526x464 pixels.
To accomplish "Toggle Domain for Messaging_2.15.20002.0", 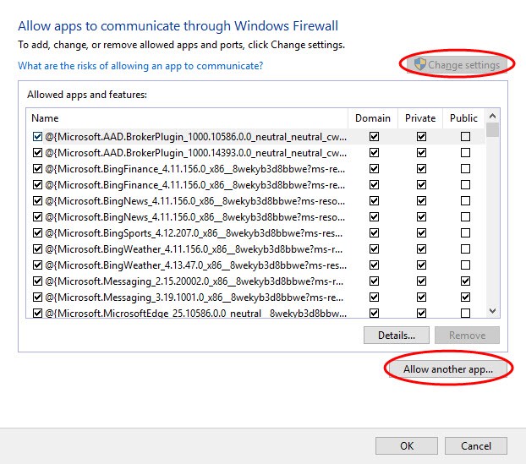I will (374, 281).
